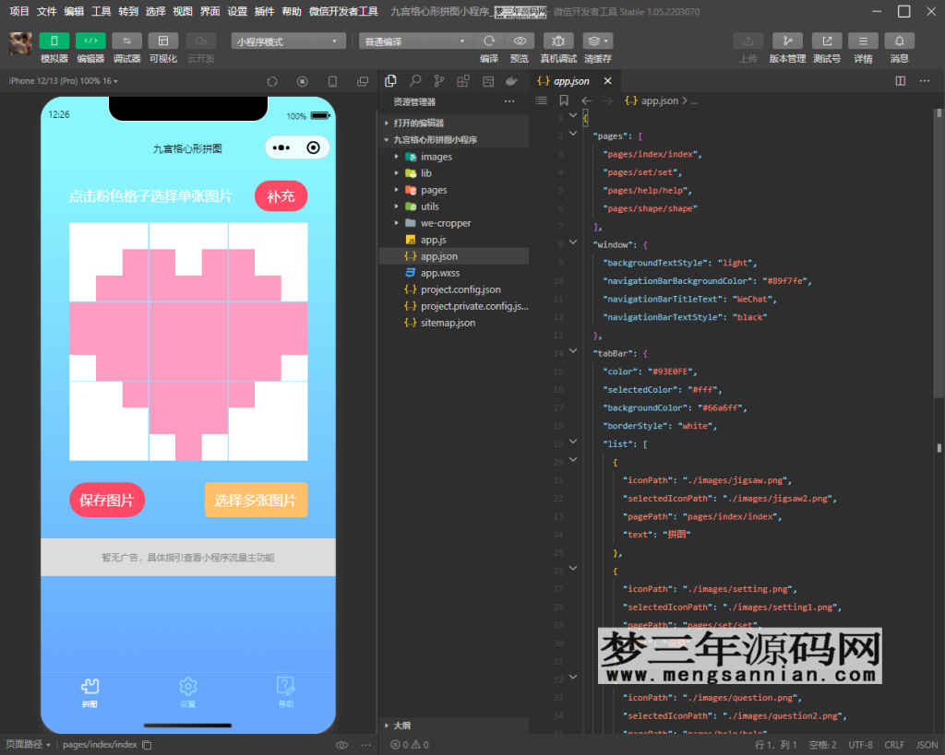This screenshot has width=945, height=755.
Task: Open the 工具 menu in menu bar
Action: [101, 11]
